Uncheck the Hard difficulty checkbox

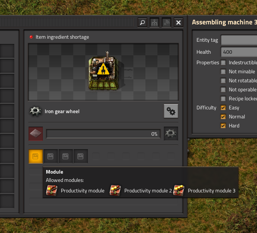tap(223, 126)
